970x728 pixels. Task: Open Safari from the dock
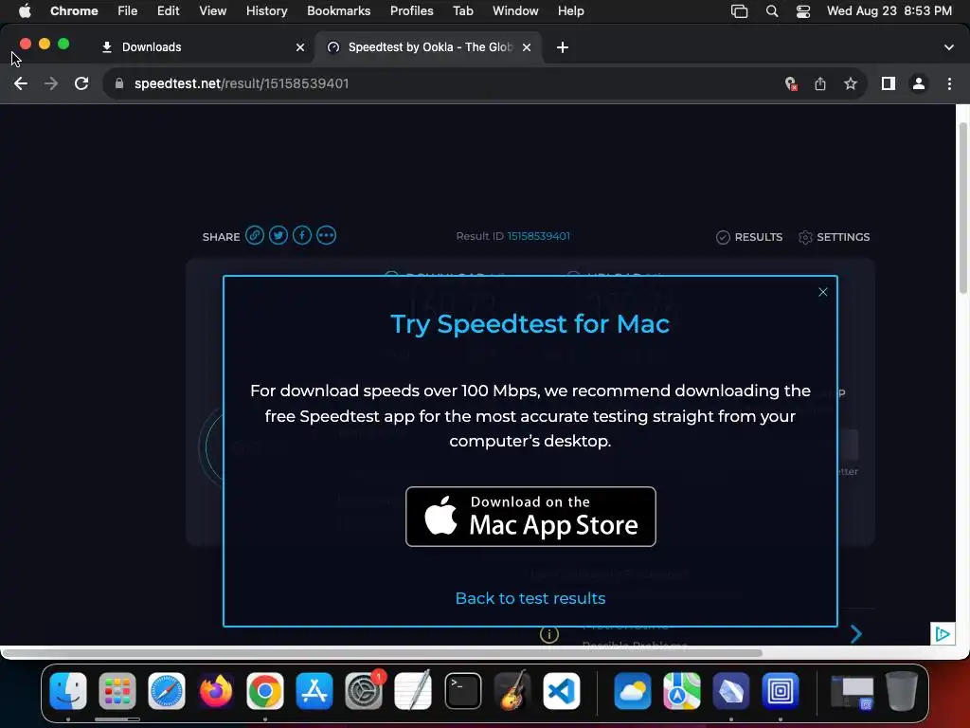[x=167, y=691]
